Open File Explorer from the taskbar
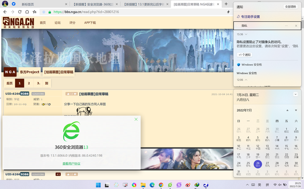The image size is (304, 189). tap(143, 185)
